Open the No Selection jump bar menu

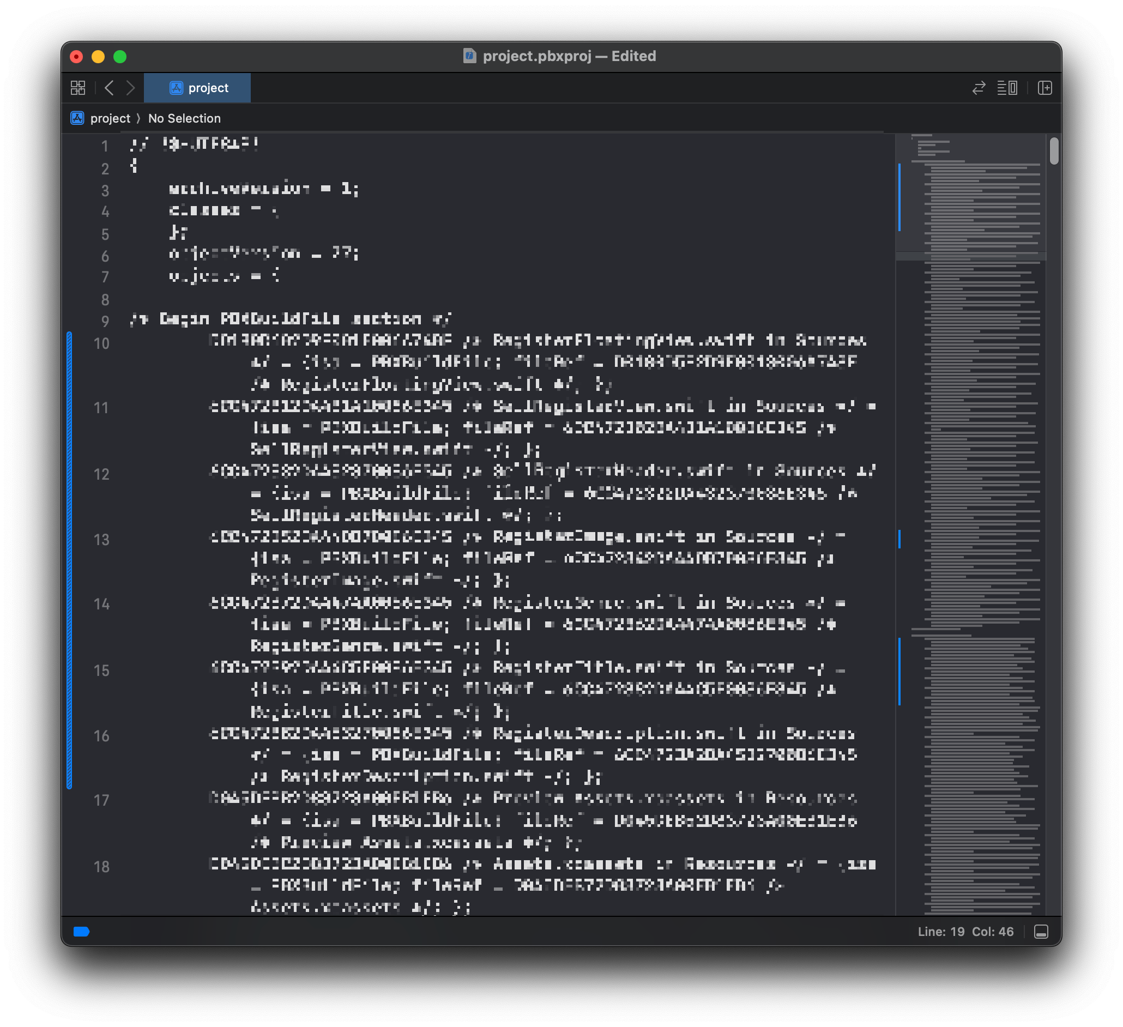(184, 119)
